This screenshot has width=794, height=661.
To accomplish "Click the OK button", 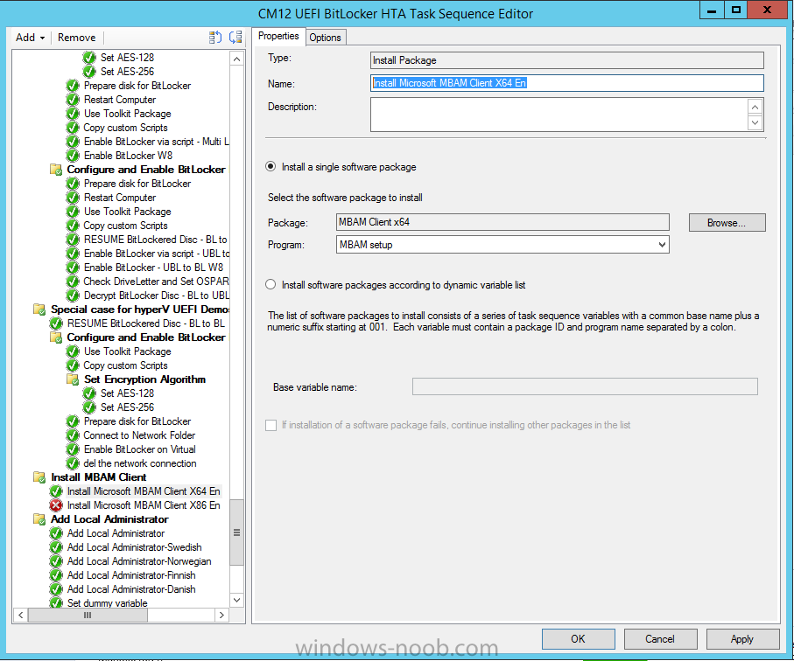I will pos(579,639).
